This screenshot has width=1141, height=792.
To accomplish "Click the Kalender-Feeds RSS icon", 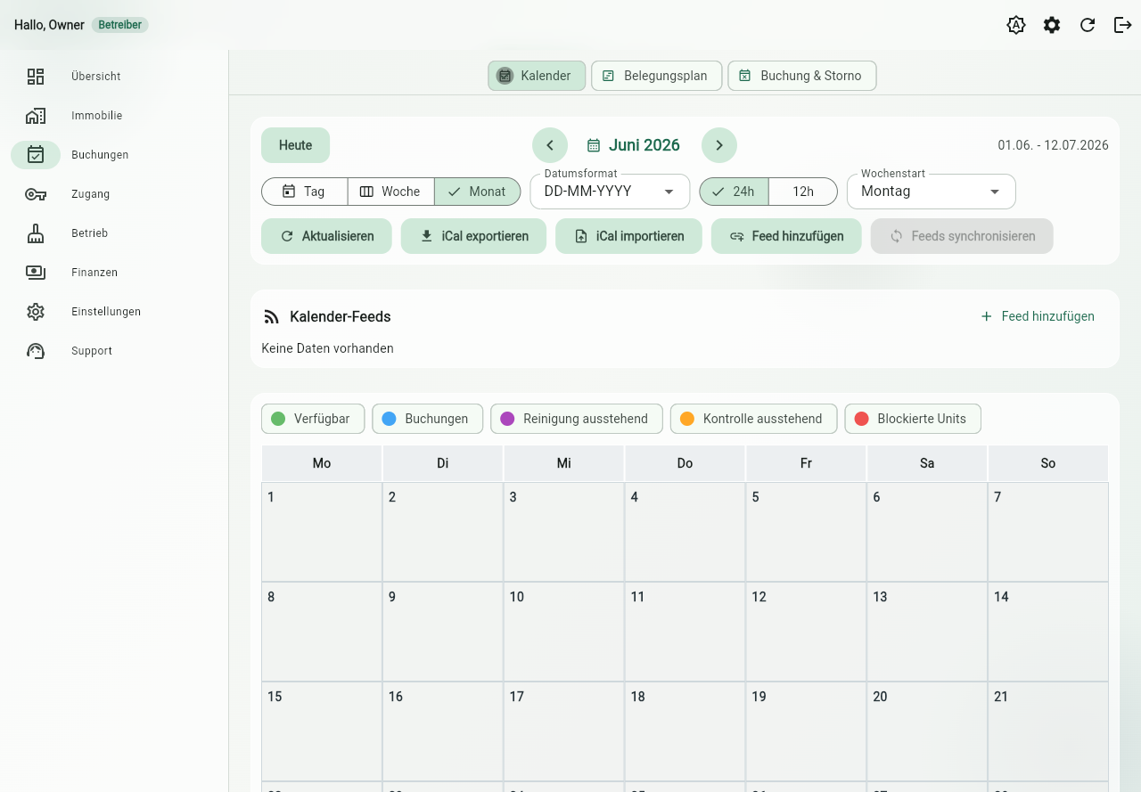I will tap(272, 317).
